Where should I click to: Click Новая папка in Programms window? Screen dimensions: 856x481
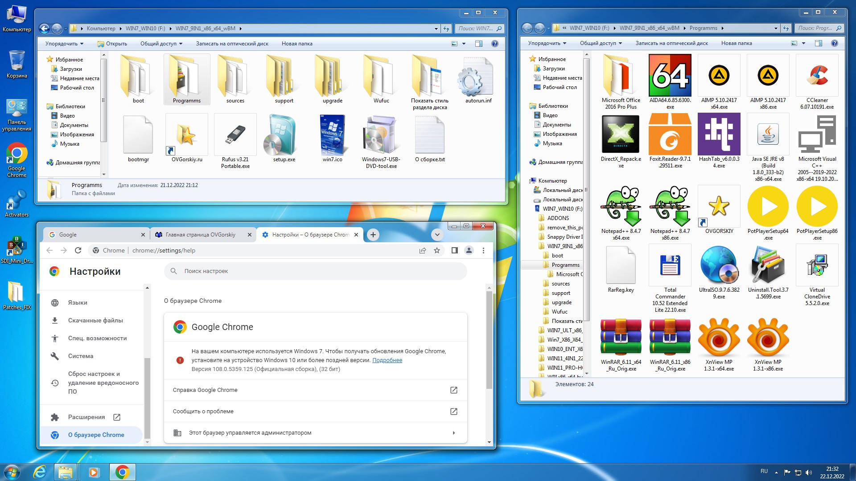(x=736, y=43)
